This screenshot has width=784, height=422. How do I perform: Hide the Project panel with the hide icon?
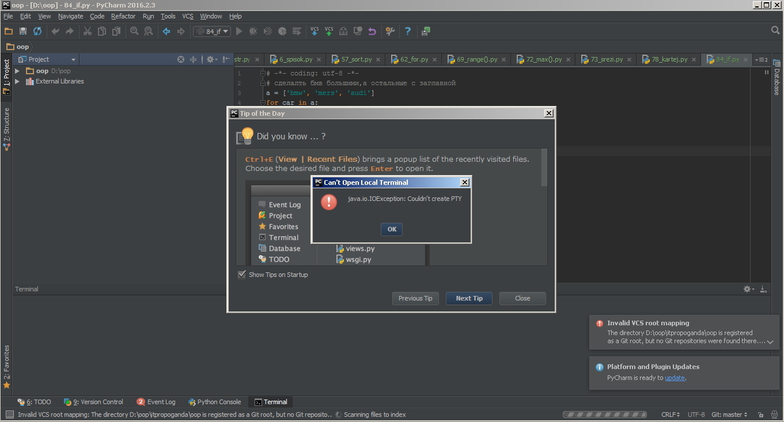[226, 59]
